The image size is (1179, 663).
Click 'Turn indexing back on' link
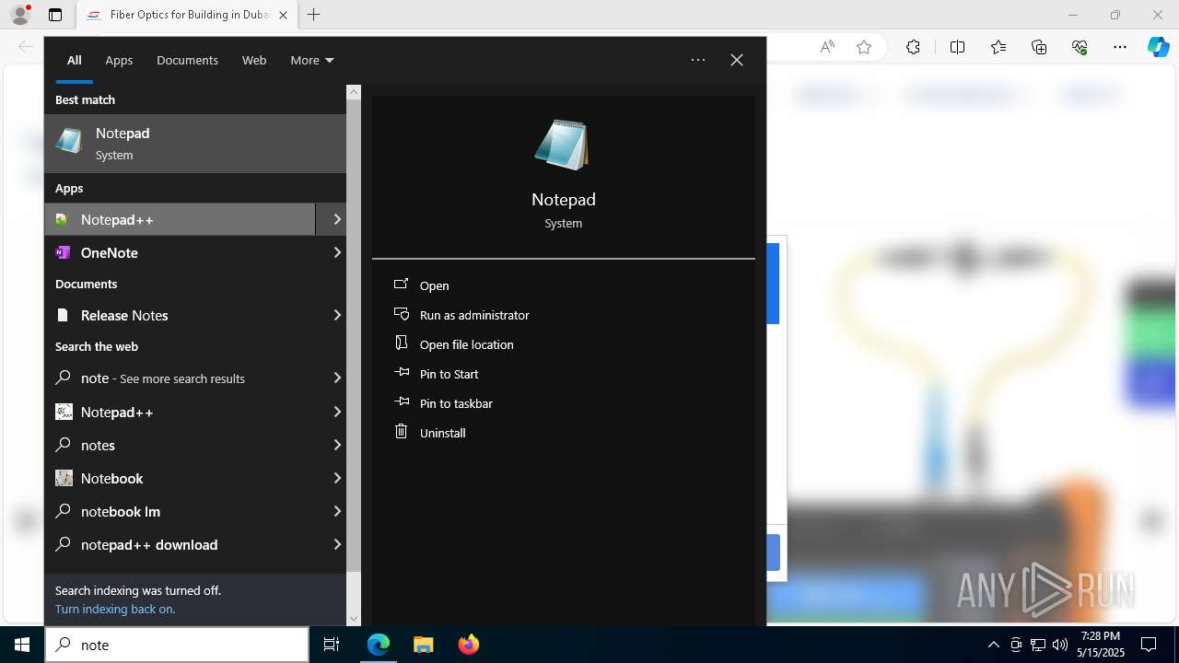pos(115,609)
